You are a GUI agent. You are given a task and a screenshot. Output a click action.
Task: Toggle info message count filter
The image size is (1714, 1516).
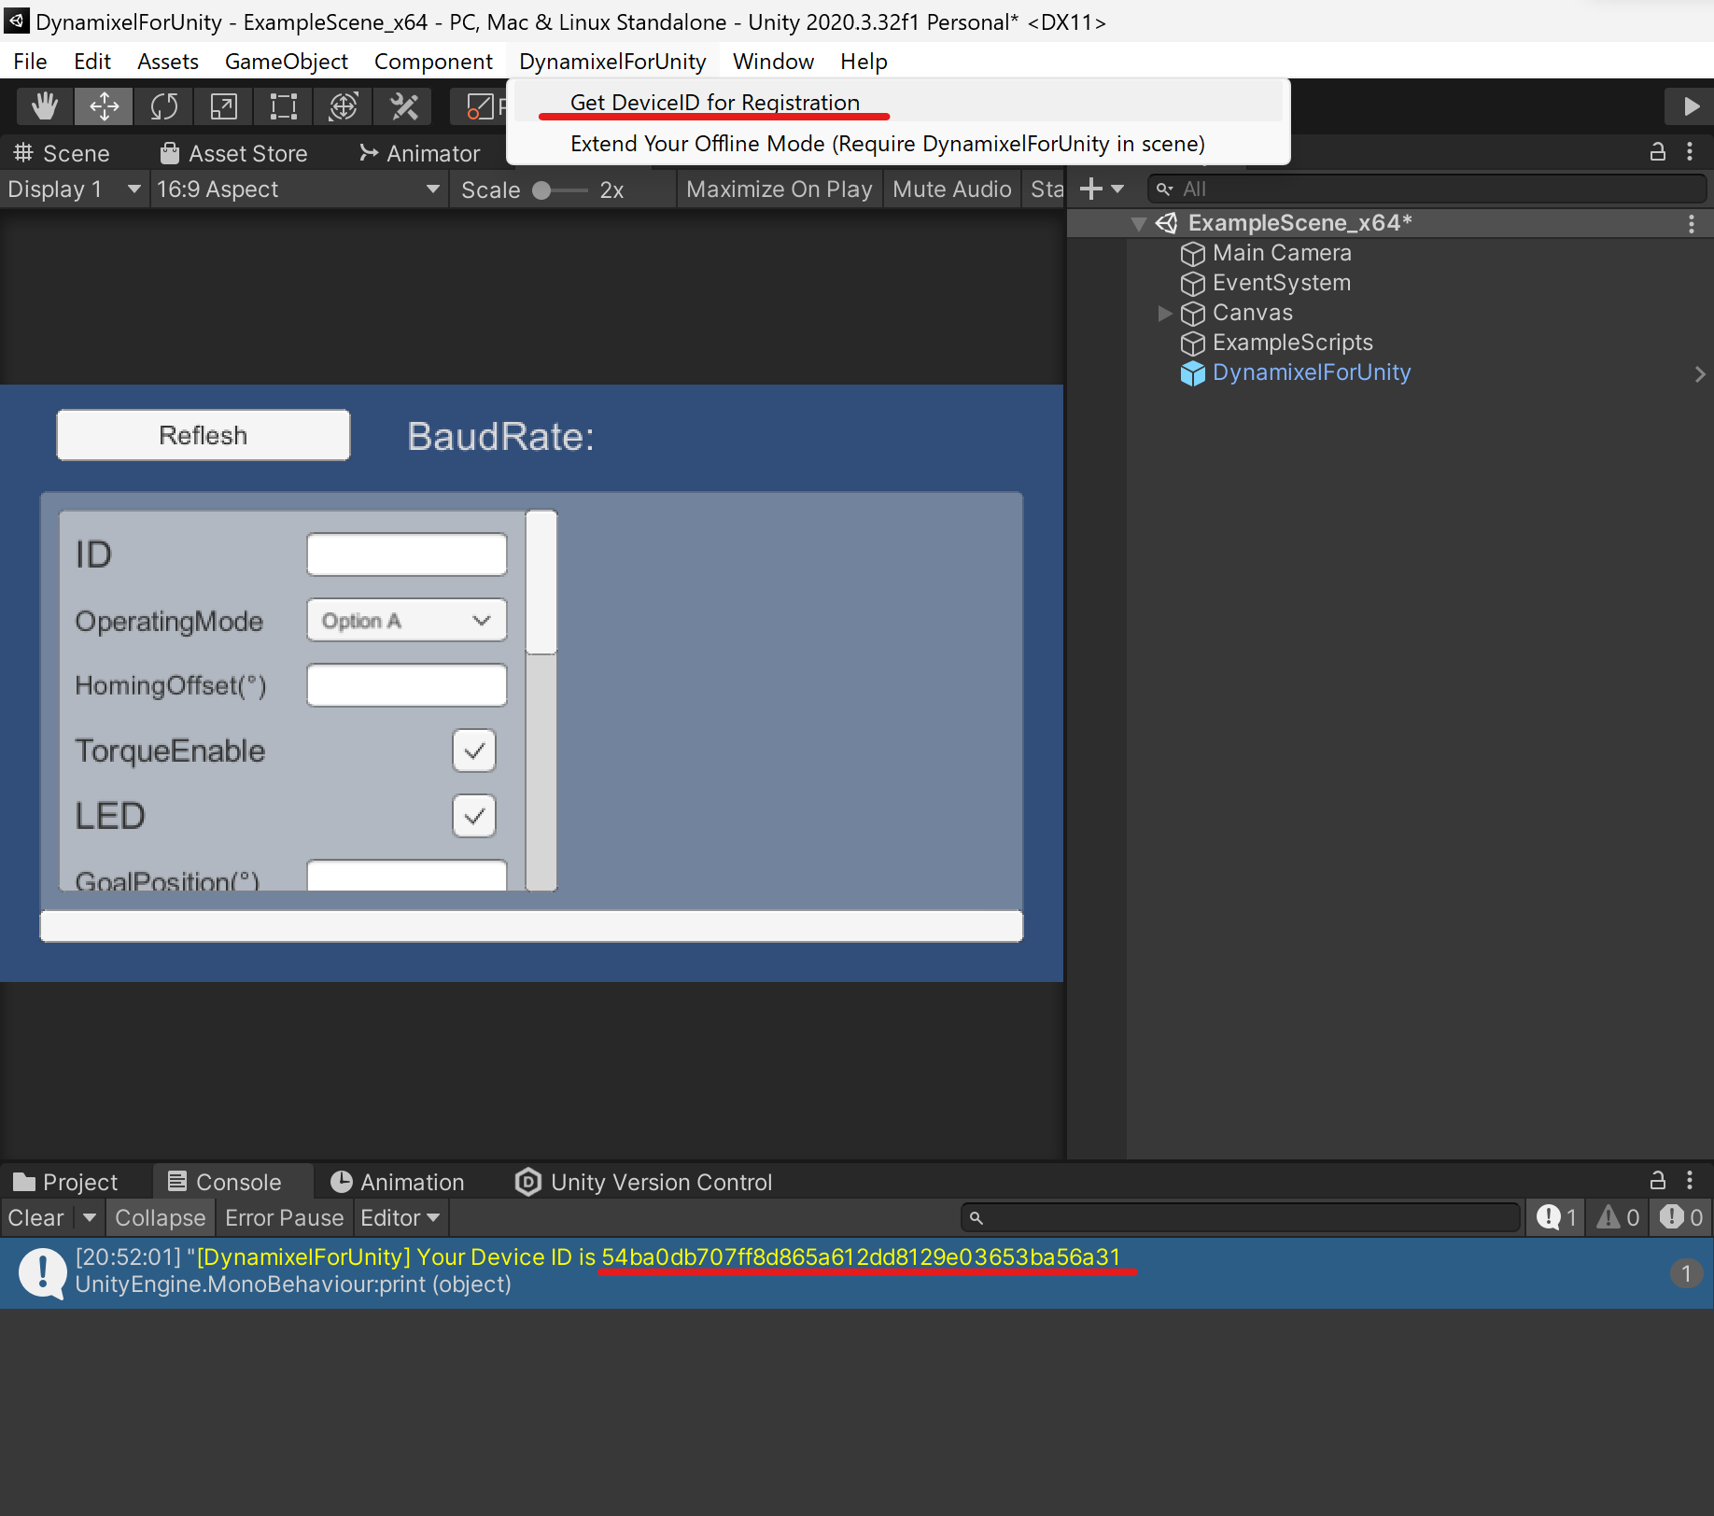tap(1556, 1217)
